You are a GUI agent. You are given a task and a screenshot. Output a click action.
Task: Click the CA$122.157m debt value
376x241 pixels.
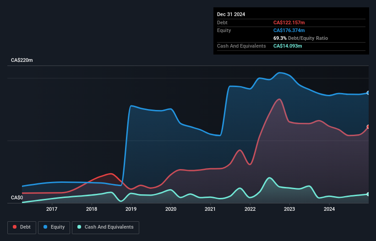tap(289, 22)
